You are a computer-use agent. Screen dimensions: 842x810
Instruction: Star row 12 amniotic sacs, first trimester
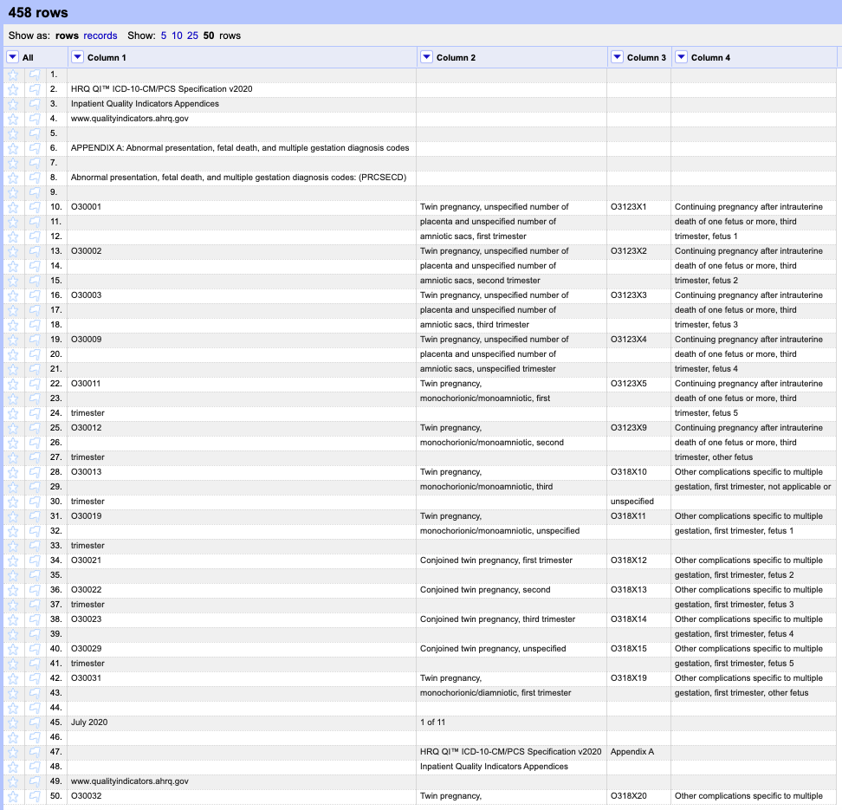point(13,237)
